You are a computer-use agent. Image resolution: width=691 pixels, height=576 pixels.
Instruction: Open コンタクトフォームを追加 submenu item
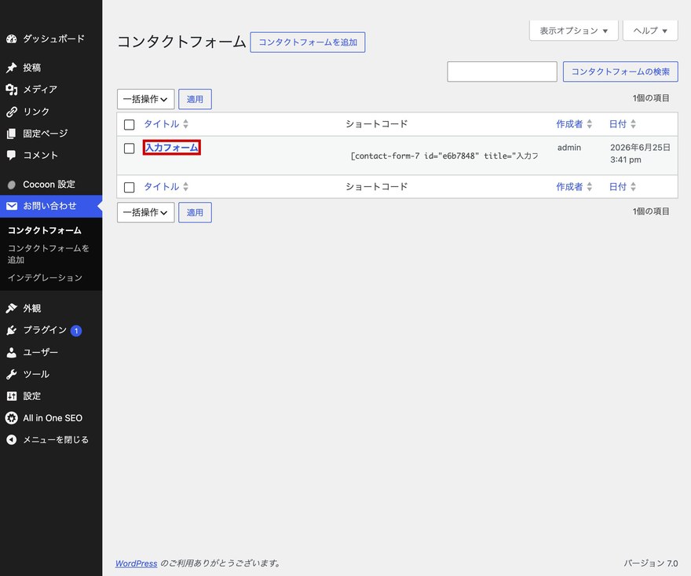pos(49,254)
